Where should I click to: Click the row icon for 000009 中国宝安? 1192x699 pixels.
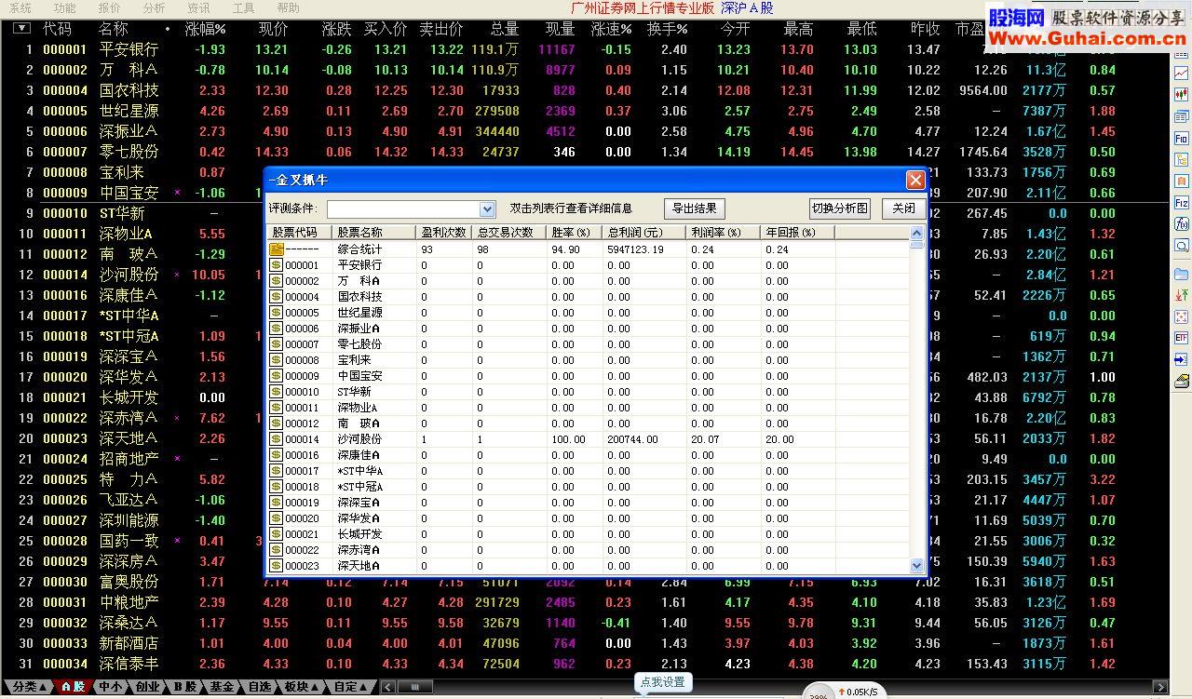(277, 376)
